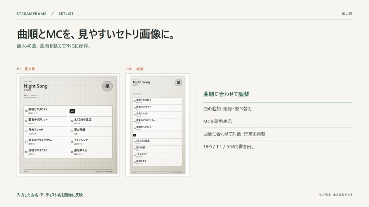Open the 9:16 vertical setlist preview image
Screen dimensions: 369x207
click(x=157, y=125)
